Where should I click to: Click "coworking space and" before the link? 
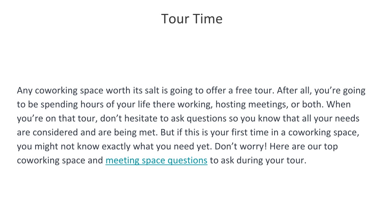pyautogui.click(x=60, y=160)
